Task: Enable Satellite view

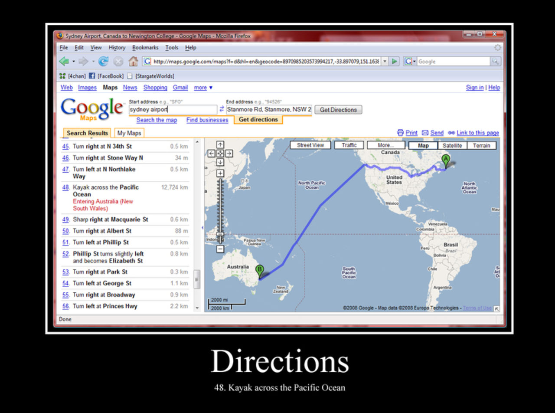Action: (452, 146)
